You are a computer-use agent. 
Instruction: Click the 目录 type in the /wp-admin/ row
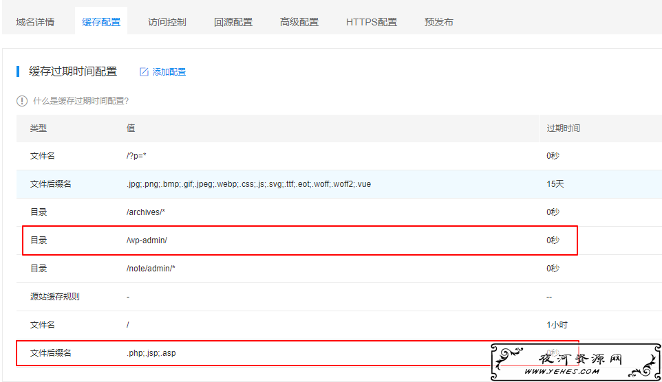click(39, 240)
